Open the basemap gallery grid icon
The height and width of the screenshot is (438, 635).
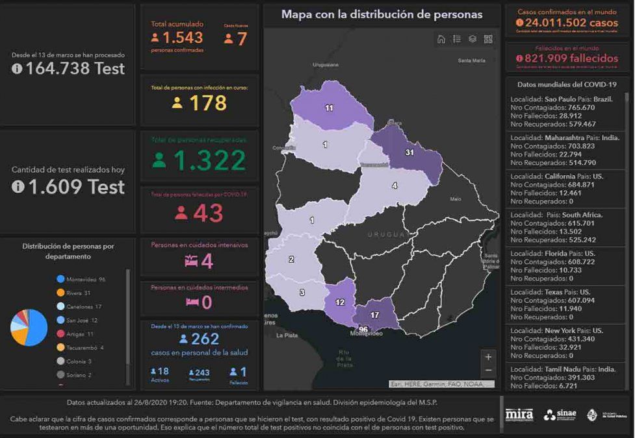tap(488, 39)
